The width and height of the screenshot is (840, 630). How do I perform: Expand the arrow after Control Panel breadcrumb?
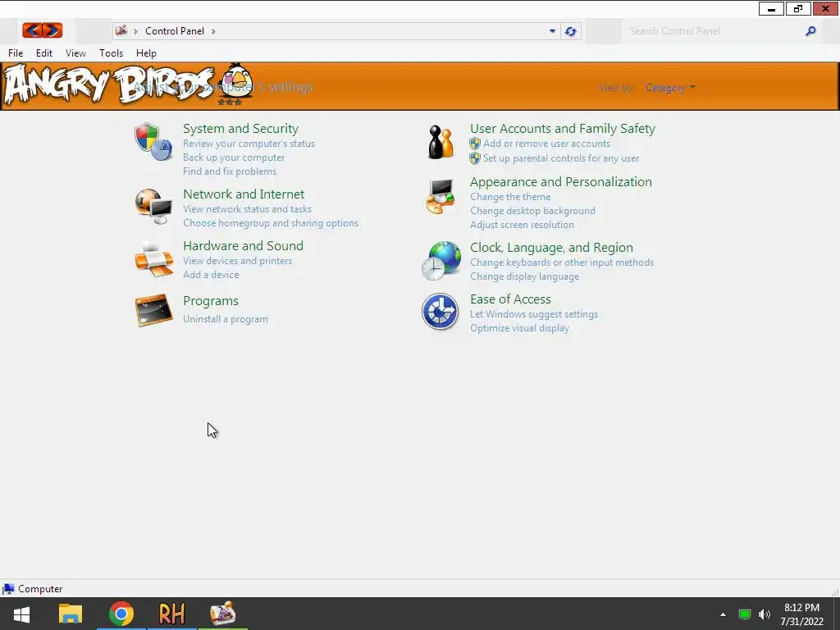[213, 31]
